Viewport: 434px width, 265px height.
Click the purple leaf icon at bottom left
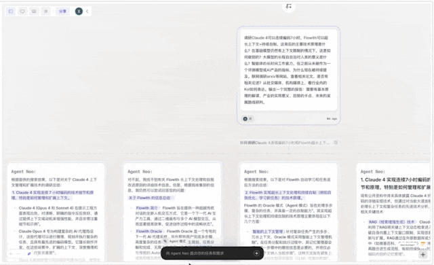(29, 253)
